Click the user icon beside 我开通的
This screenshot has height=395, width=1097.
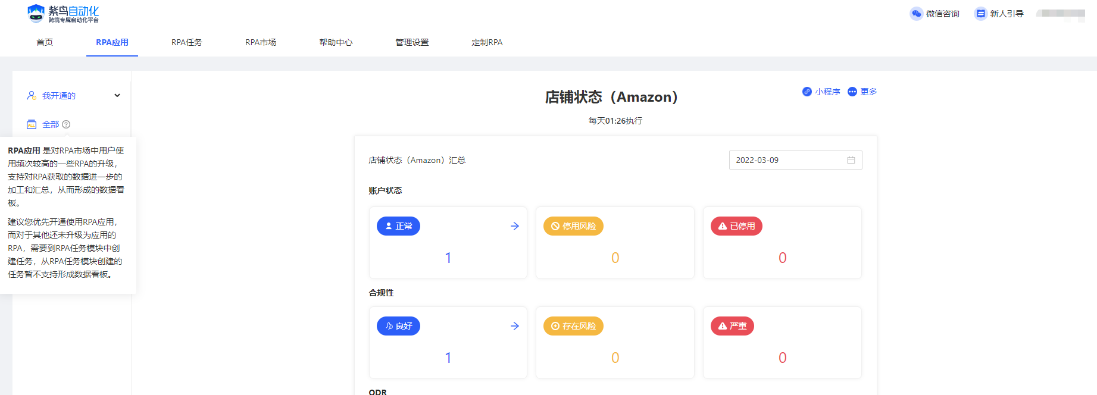pyautogui.click(x=32, y=95)
